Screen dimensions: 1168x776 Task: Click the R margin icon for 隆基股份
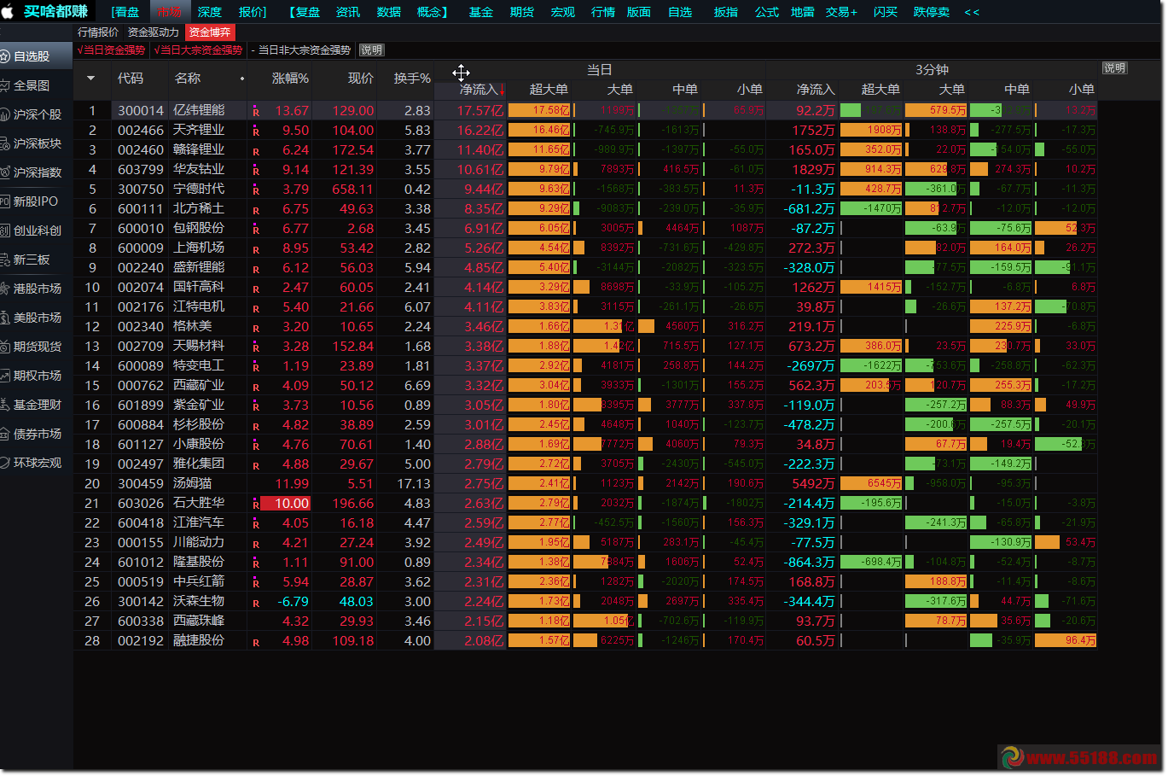pyautogui.click(x=256, y=563)
